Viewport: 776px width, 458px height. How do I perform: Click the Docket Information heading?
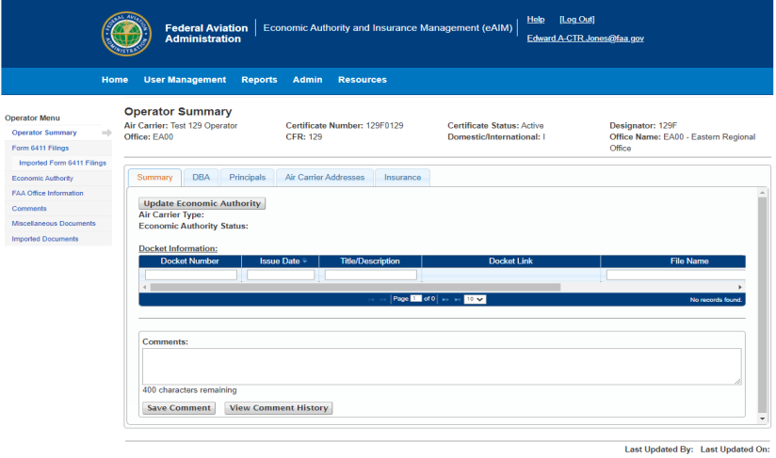click(178, 248)
